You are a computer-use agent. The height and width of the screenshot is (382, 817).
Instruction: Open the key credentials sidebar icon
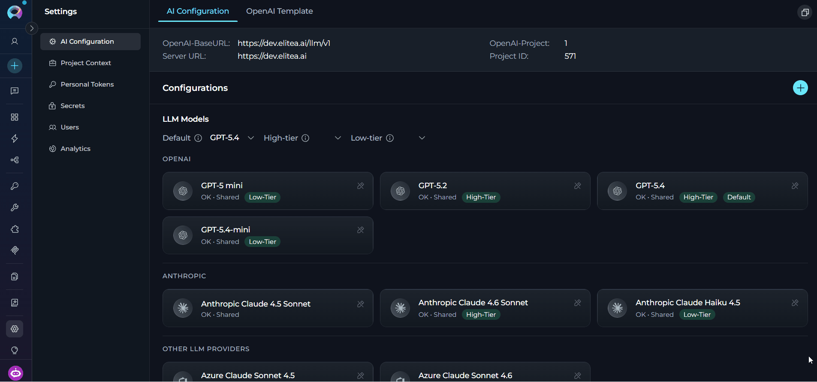pos(15,186)
